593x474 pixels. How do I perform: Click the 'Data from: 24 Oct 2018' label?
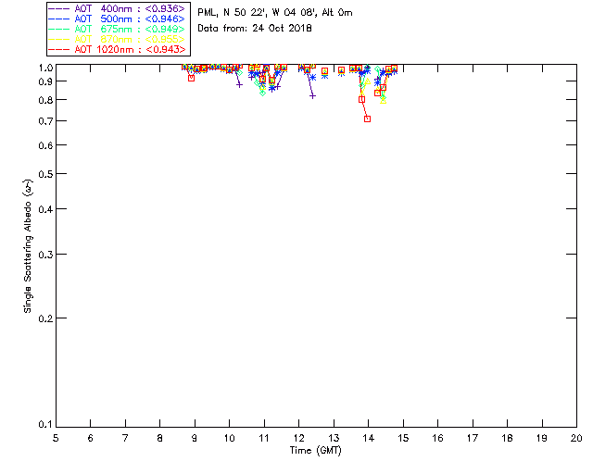(255, 28)
